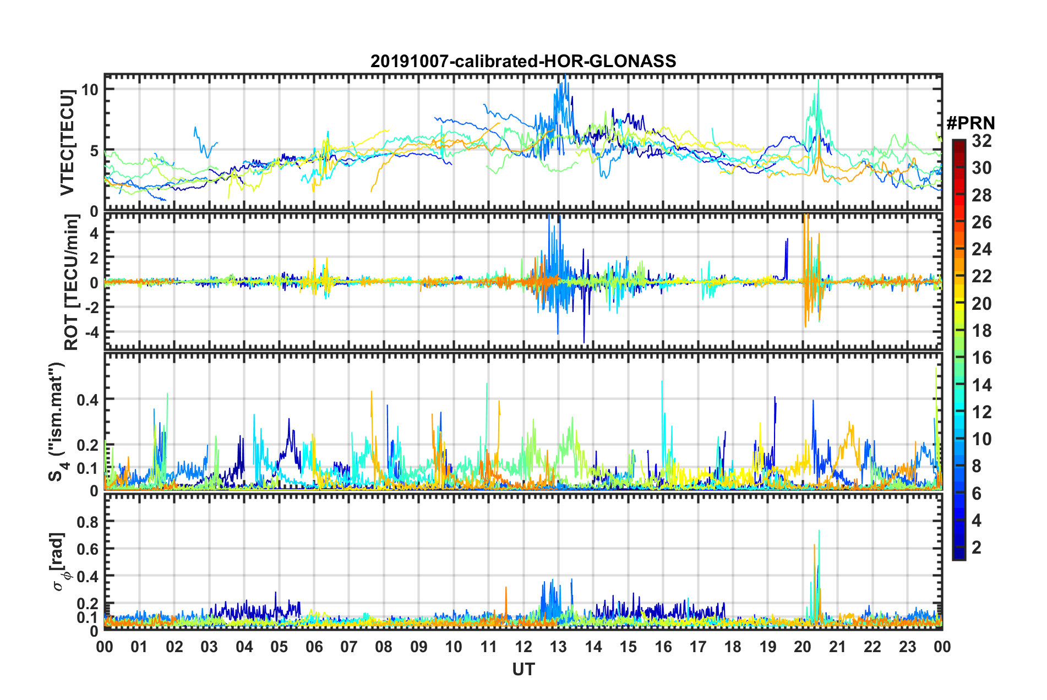Click the S4 ("ism.mat") y-axis label
The height and width of the screenshot is (700, 1047).
[x=57, y=422]
